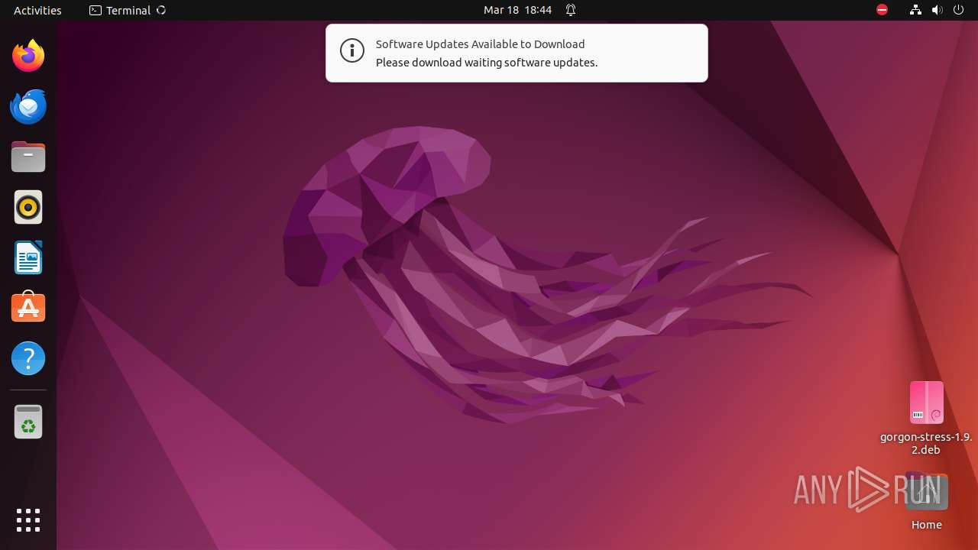Open the Terminal app menu in top bar
The width and height of the screenshot is (978, 550).
click(x=128, y=10)
